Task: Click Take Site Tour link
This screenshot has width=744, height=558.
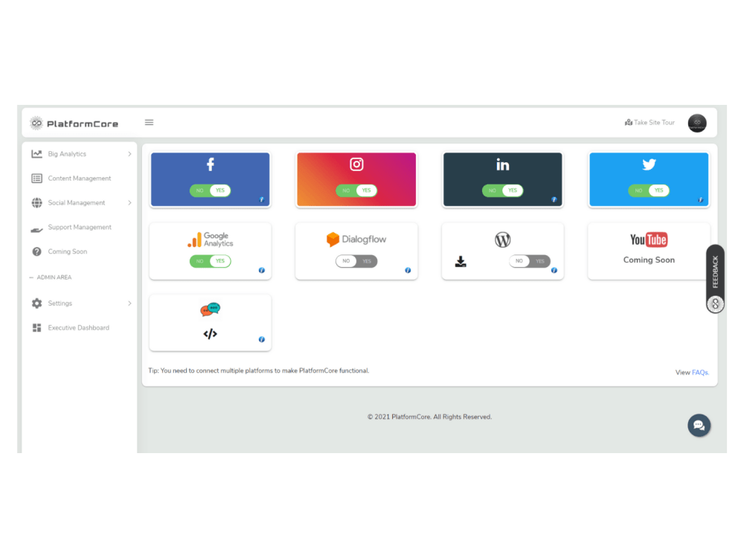Action: 650,123
